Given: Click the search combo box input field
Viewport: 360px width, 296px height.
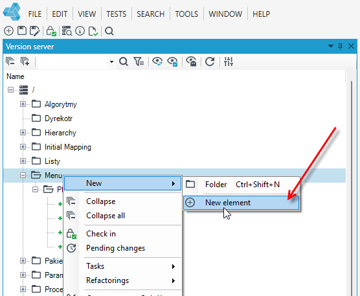Looking at the screenshot, I should coord(73,62).
